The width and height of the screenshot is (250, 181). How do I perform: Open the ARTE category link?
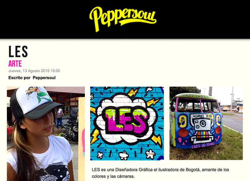point(15,63)
